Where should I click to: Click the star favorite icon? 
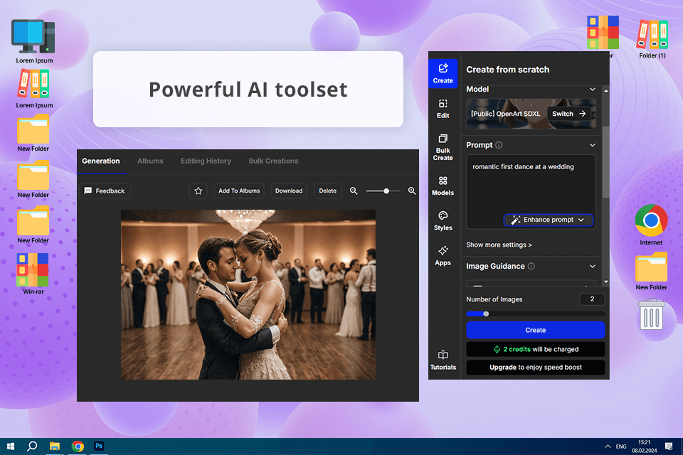pyautogui.click(x=198, y=191)
